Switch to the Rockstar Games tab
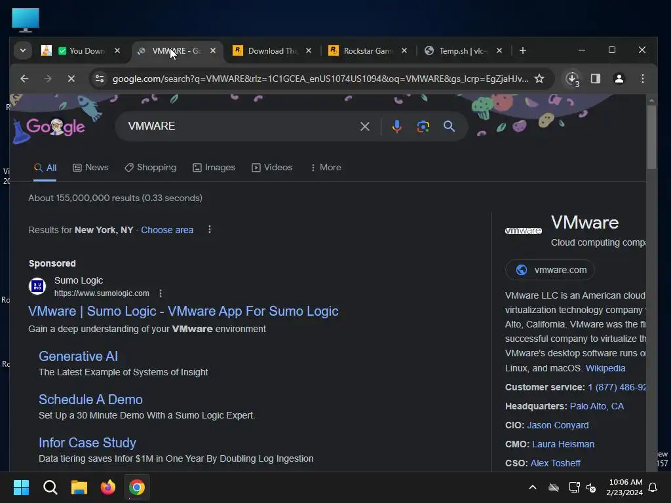 [x=368, y=51]
